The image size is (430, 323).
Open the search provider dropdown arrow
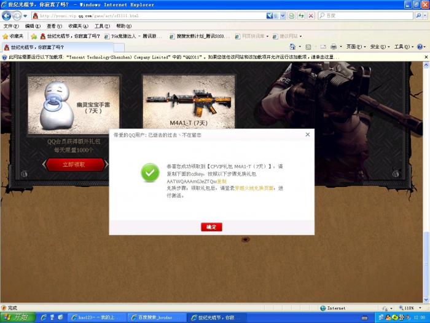[x=425, y=15]
